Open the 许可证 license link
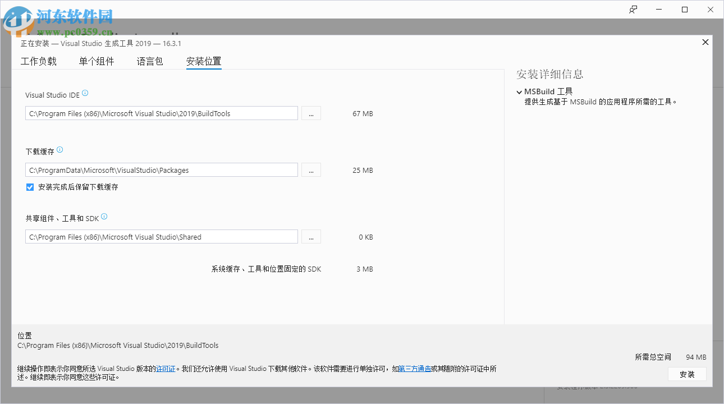The width and height of the screenshot is (724, 404). point(166,369)
